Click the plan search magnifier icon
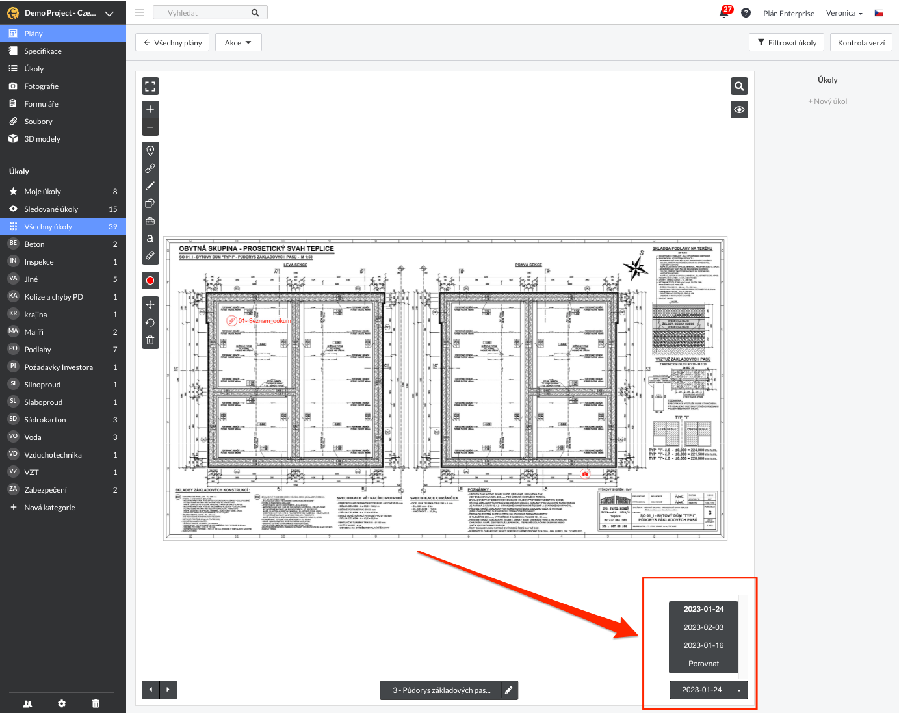The image size is (899, 713). (x=739, y=86)
